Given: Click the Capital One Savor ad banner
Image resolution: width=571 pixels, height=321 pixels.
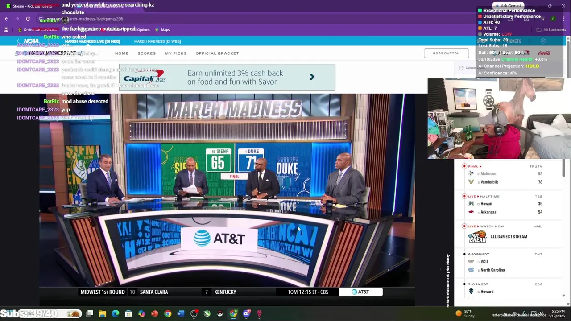Looking at the screenshot, I should pyautogui.click(x=227, y=77).
